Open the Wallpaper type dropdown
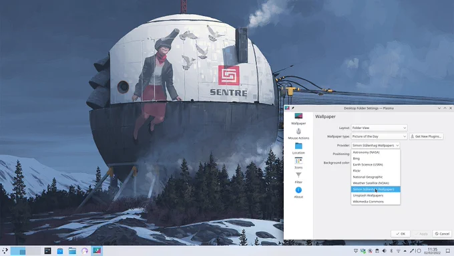Image resolution: width=454 pixels, height=256 pixels. pos(379,136)
